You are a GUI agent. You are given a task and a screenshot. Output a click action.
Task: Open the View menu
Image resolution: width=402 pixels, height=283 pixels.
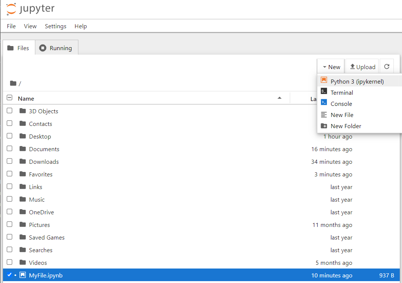pyautogui.click(x=30, y=26)
